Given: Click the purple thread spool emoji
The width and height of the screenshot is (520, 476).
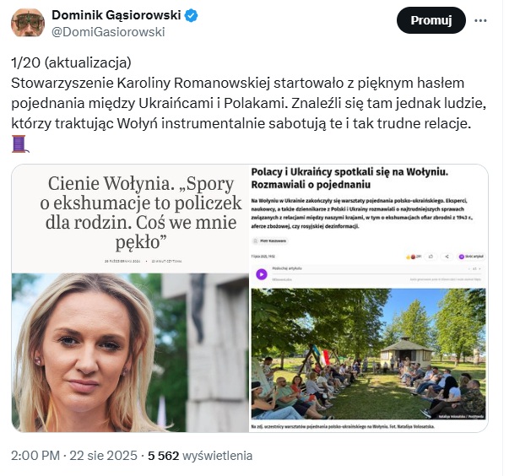Looking at the screenshot, I should coord(20,143).
